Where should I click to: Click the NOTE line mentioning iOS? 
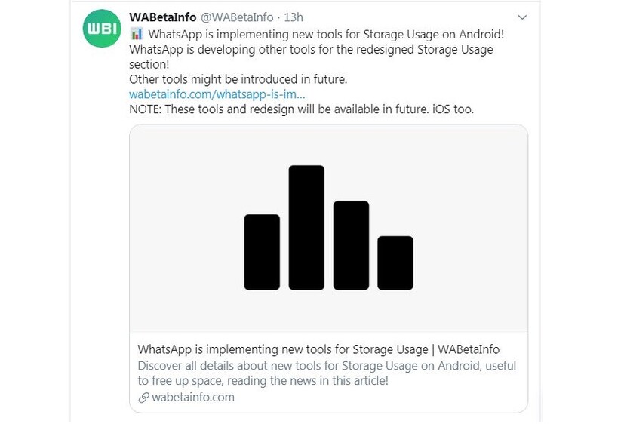point(301,109)
